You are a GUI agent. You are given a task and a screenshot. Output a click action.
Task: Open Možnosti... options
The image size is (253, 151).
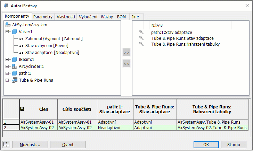coord(30,144)
